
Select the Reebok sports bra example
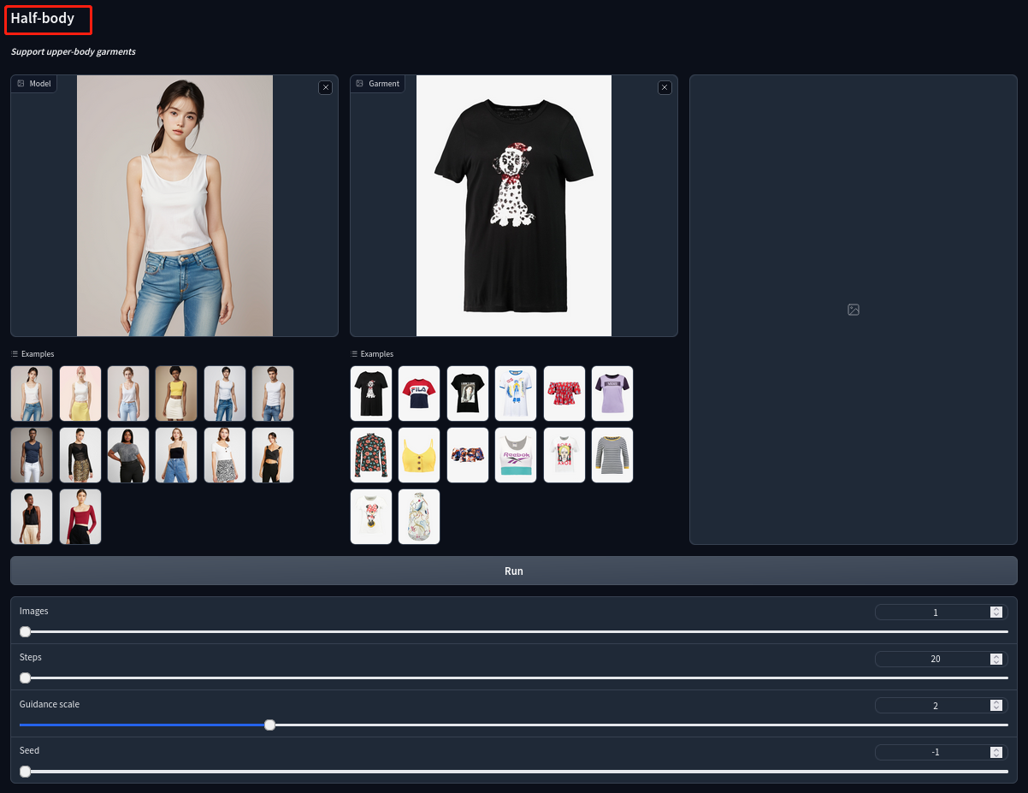coord(516,455)
